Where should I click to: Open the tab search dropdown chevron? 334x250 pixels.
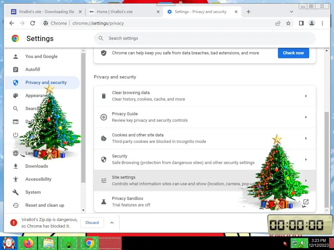[x=292, y=12]
